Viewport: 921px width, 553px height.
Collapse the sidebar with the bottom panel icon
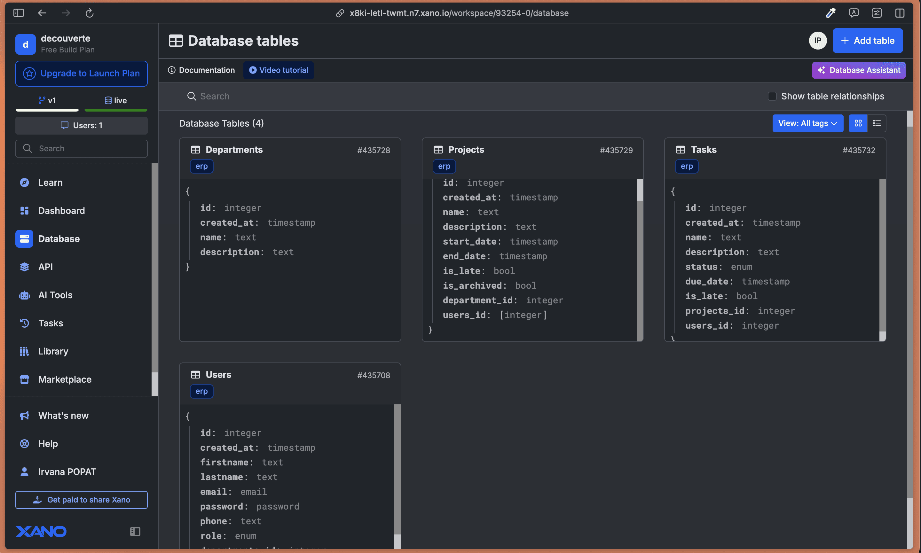tap(135, 531)
